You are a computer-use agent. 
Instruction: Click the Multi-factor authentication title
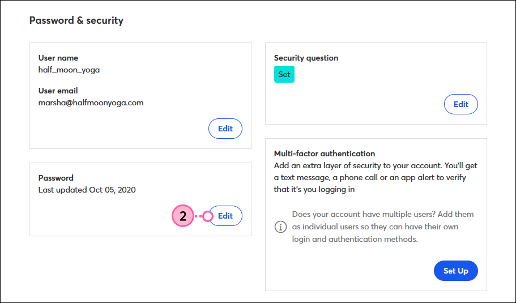[325, 153]
